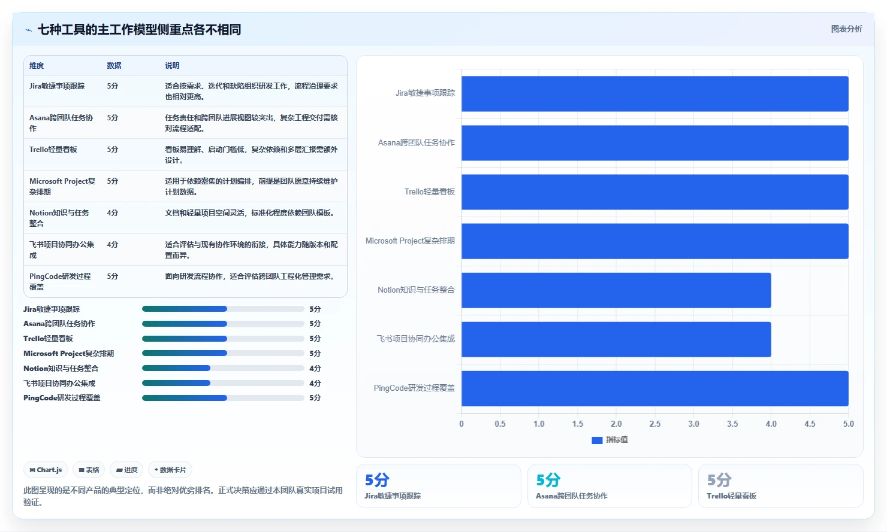The width and height of the screenshot is (887, 532).
Task: Click the PingCode研发过程覆盖 chart axis label
Action: tap(414, 388)
